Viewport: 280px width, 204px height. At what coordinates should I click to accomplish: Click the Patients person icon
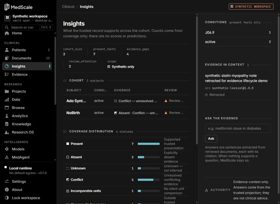pos(7,50)
